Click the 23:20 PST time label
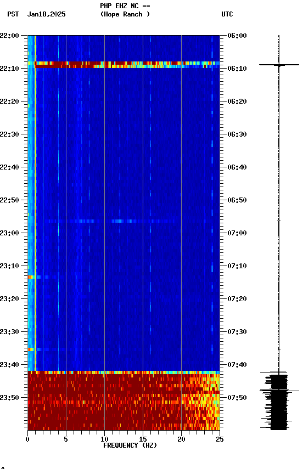Image resolution: width=303 pixels, height=474 pixels. pos(9,299)
